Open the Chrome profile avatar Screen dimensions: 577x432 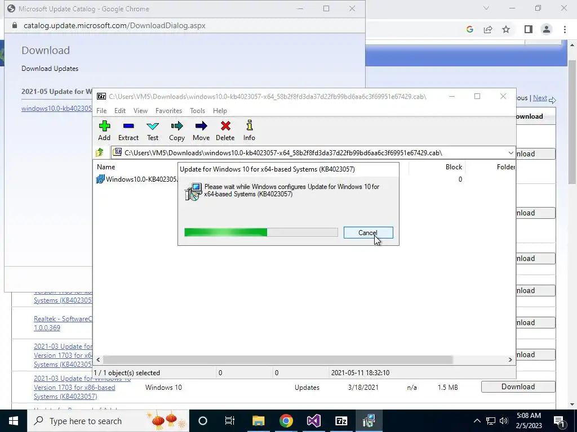tap(547, 29)
